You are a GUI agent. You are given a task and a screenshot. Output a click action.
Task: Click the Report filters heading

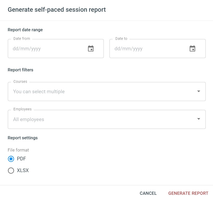(20, 70)
